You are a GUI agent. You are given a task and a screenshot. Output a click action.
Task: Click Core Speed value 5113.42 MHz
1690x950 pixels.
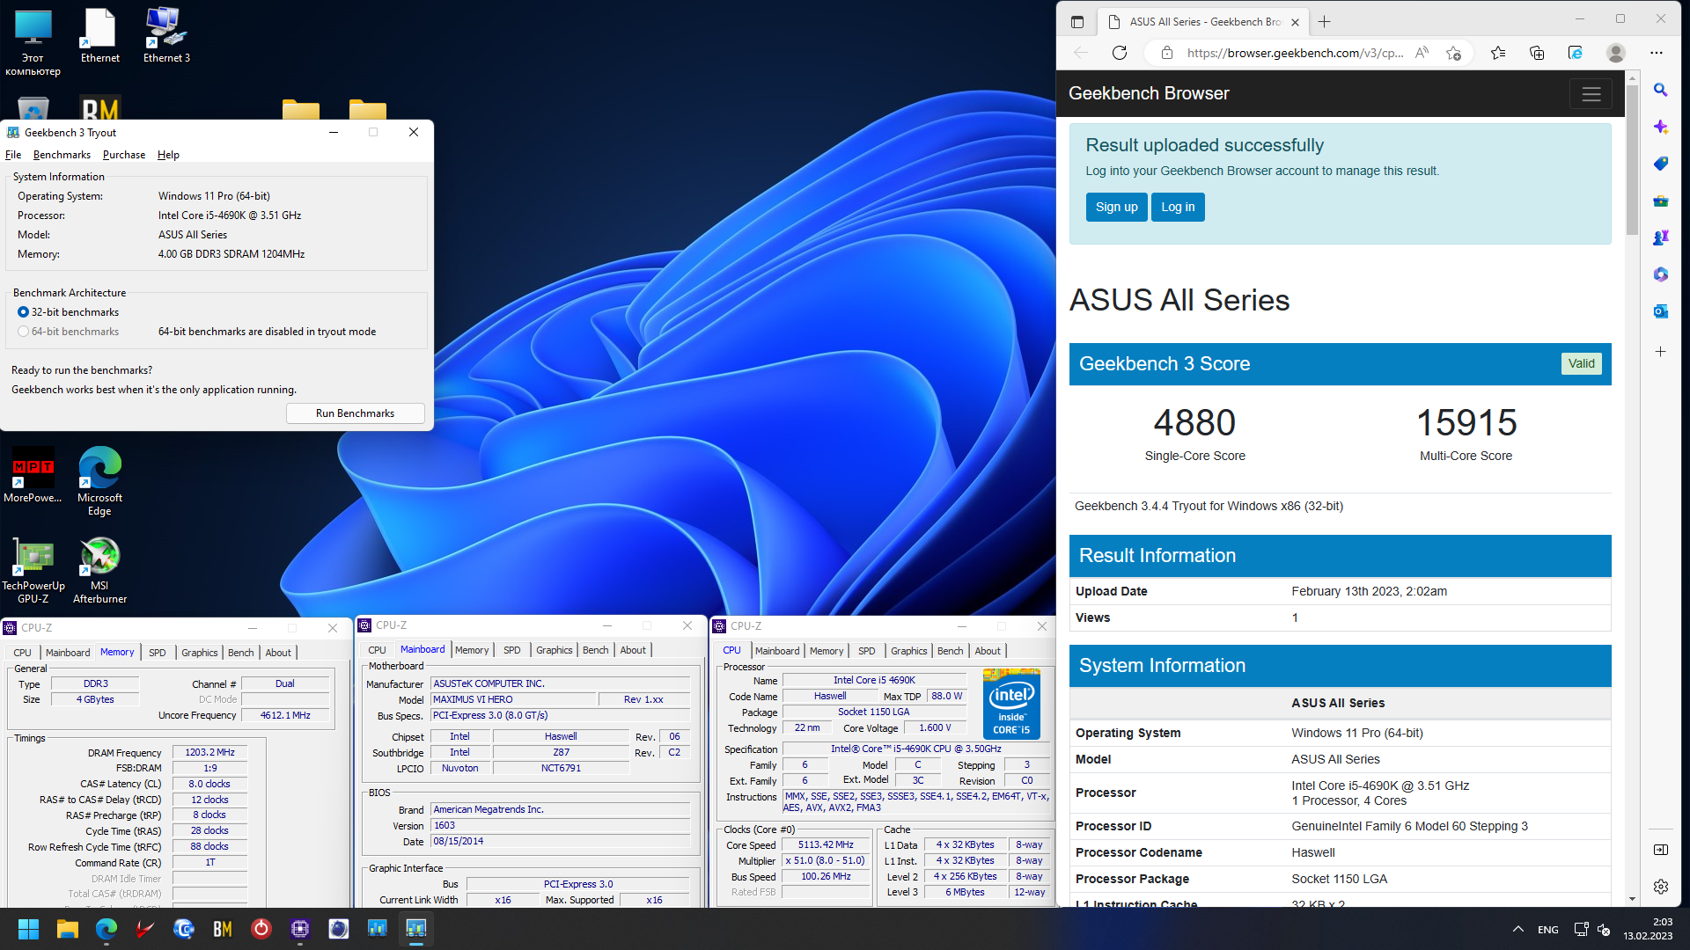tap(826, 845)
